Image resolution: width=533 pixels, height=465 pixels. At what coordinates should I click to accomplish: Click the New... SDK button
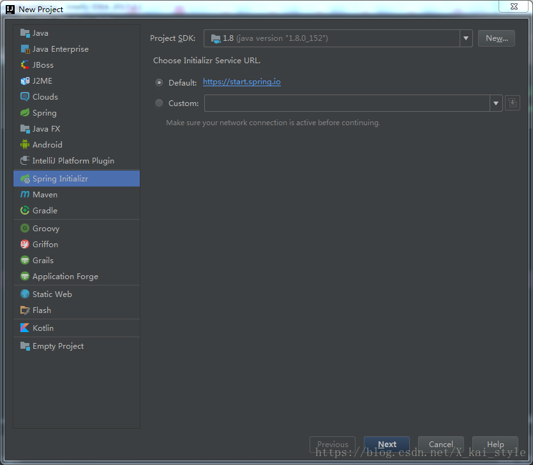pos(496,38)
